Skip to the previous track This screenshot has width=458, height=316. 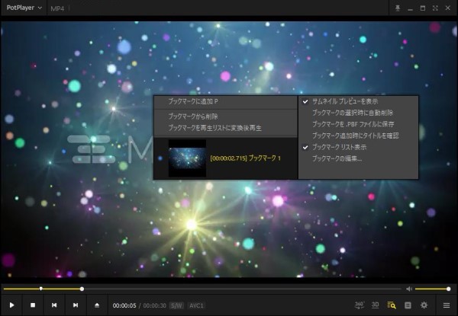click(54, 305)
